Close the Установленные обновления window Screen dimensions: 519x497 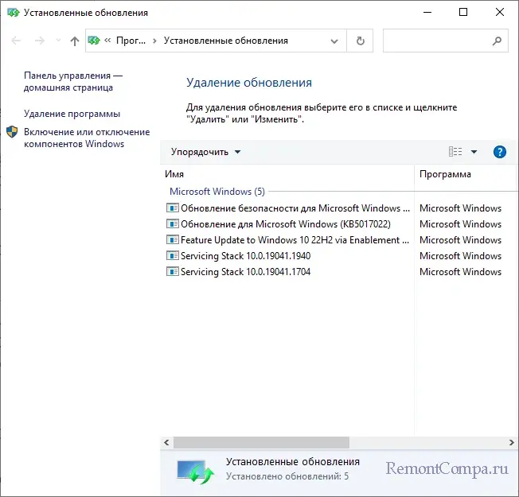(499, 12)
